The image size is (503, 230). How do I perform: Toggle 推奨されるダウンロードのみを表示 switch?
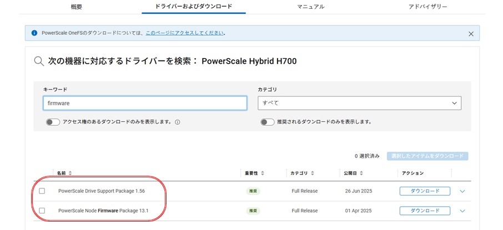[267, 122]
